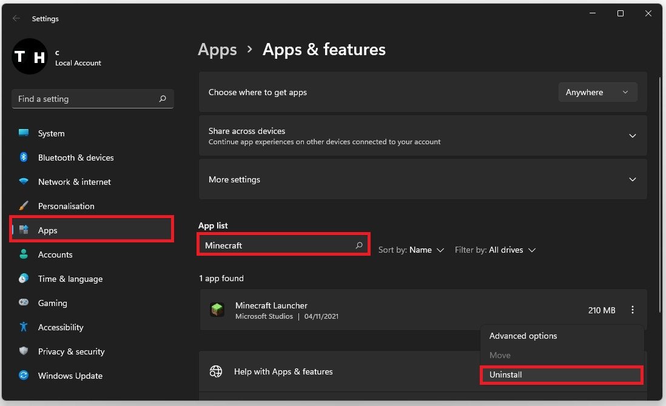This screenshot has height=406, width=666.
Task: Click the Minecraft Launcher app icon
Action: pyautogui.click(x=217, y=310)
